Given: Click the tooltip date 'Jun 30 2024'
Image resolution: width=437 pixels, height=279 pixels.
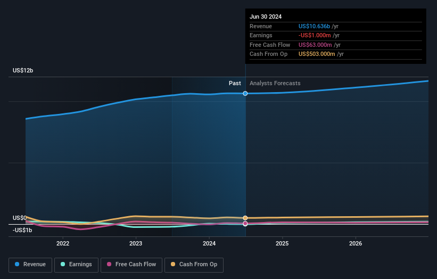Looking at the screenshot, I should point(266,17).
